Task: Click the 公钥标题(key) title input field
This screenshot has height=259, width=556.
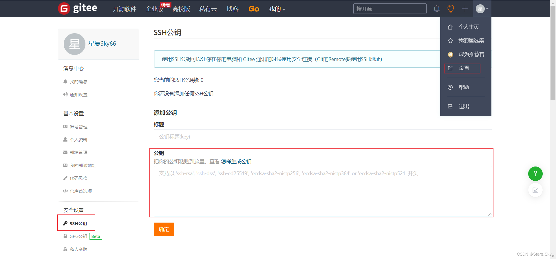Action: click(323, 136)
